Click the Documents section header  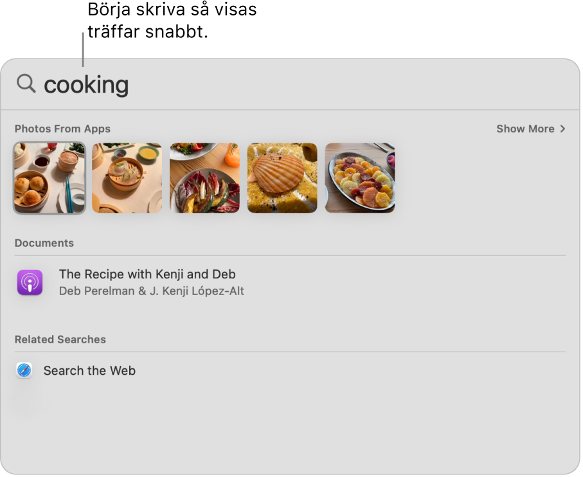point(44,243)
